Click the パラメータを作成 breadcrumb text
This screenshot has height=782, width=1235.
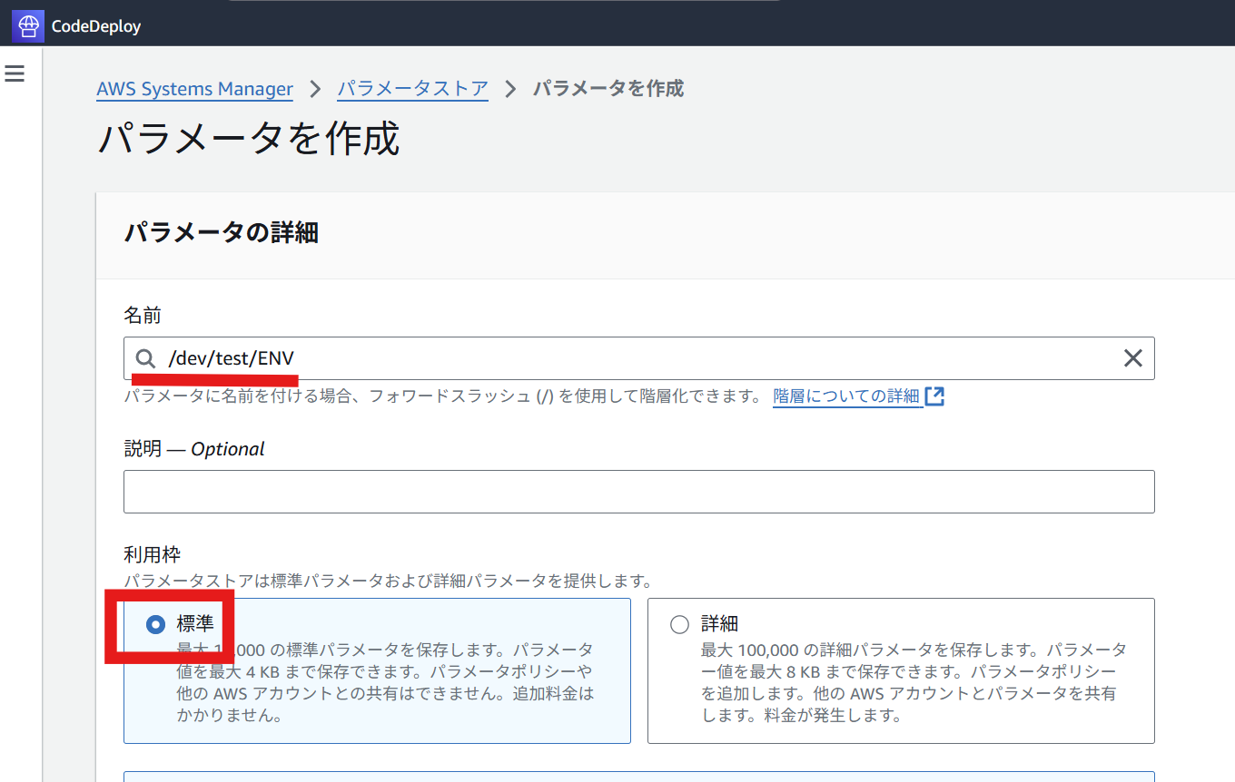(608, 89)
